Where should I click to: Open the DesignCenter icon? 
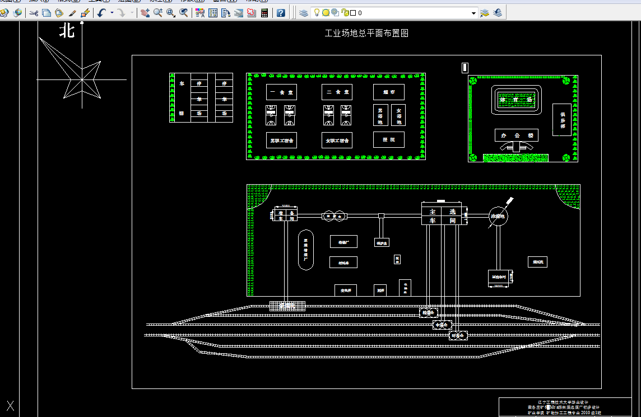[213, 13]
